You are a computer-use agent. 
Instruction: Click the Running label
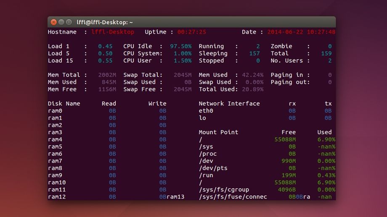(211, 46)
